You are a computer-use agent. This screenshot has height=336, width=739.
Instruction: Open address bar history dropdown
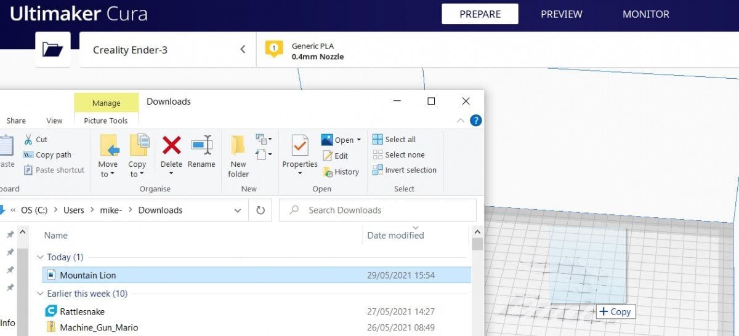(238, 210)
